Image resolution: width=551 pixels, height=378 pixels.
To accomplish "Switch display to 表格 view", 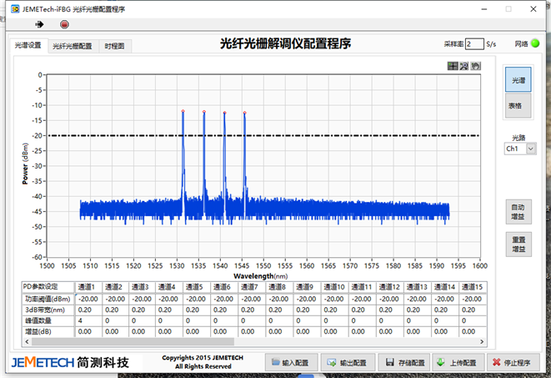I will (516, 106).
